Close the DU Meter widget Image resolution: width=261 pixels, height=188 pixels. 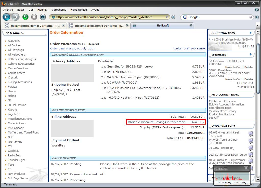click(246, 168)
